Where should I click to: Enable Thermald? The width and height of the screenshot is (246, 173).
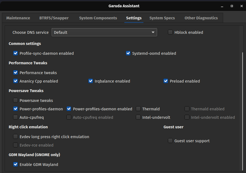coord(138,109)
